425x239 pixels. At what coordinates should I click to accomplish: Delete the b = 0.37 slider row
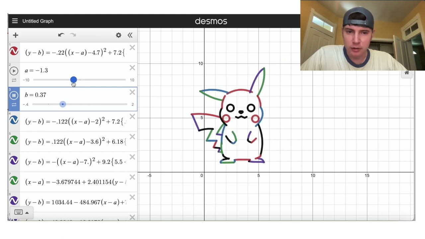(132, 92)
